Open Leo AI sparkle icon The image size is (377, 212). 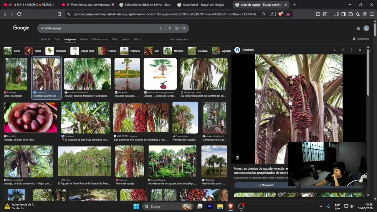pos(358,14)
